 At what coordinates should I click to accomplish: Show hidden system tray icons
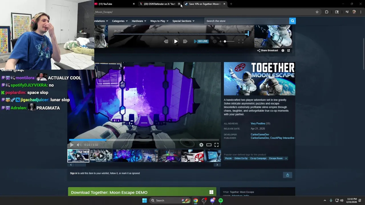(x=325, y=200)
